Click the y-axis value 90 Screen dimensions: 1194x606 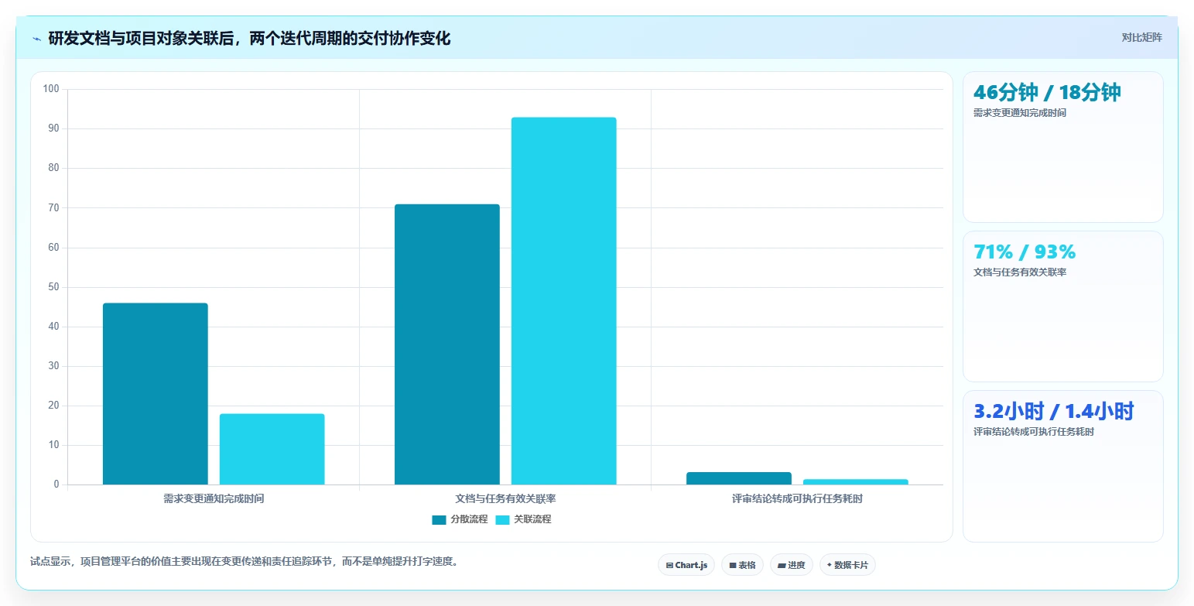coord(54,128)
